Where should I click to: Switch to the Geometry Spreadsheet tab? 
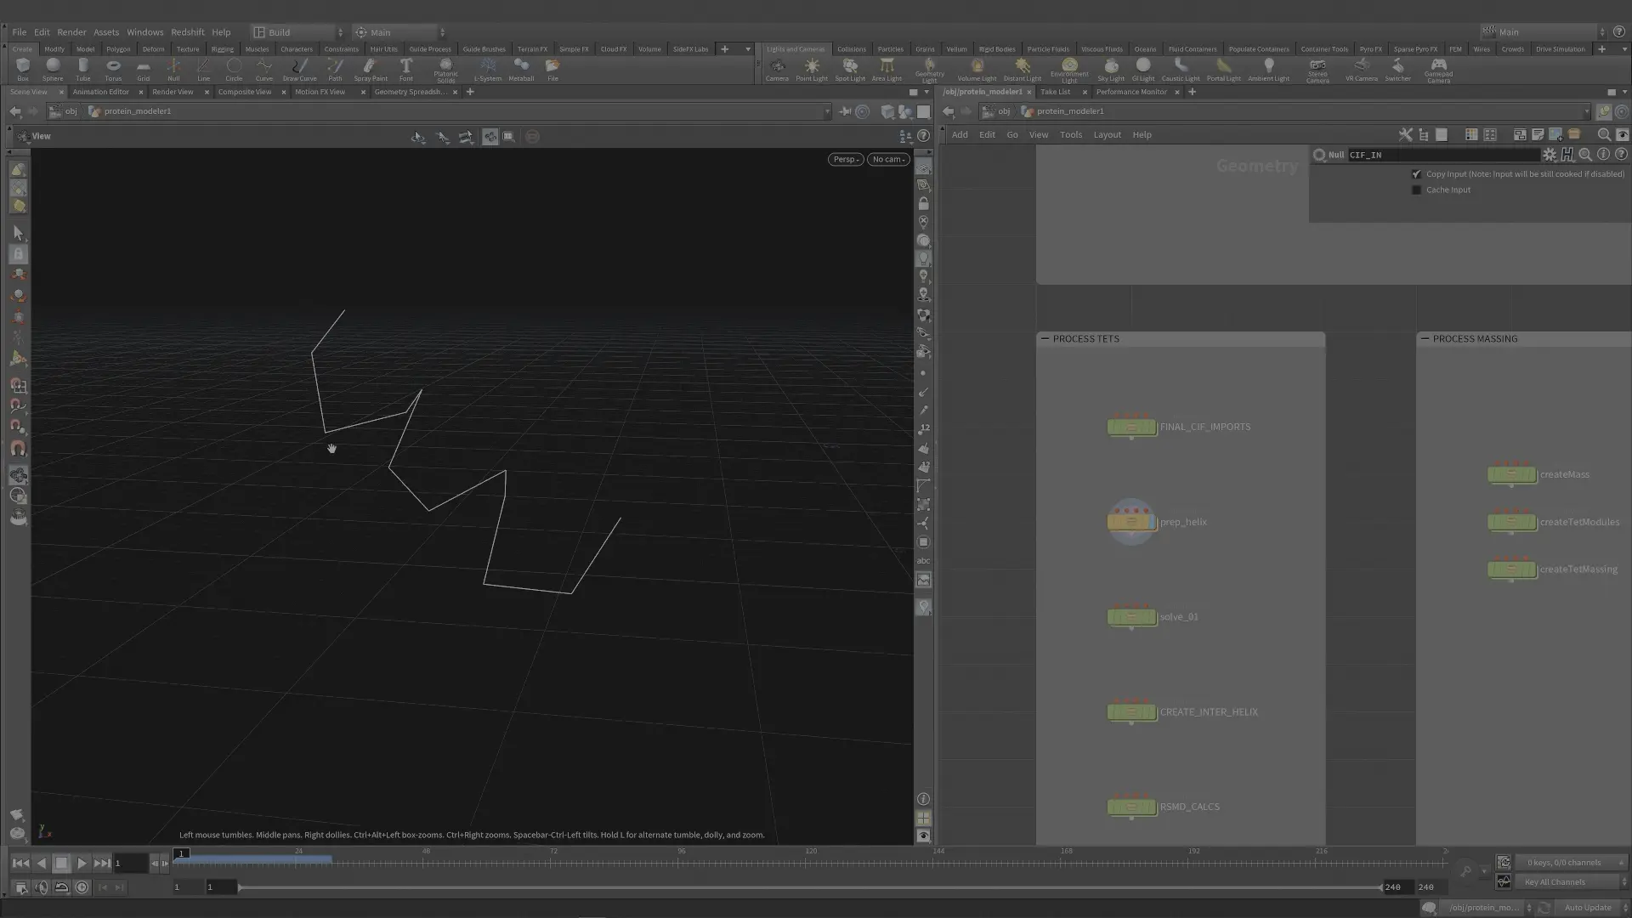(x=411, y=92)
